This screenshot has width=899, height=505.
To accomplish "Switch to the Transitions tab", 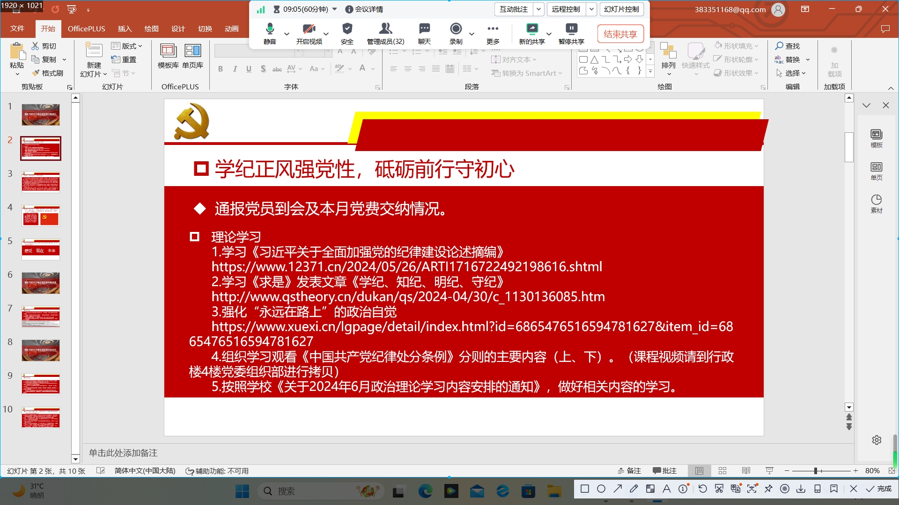I will [205, 29].
